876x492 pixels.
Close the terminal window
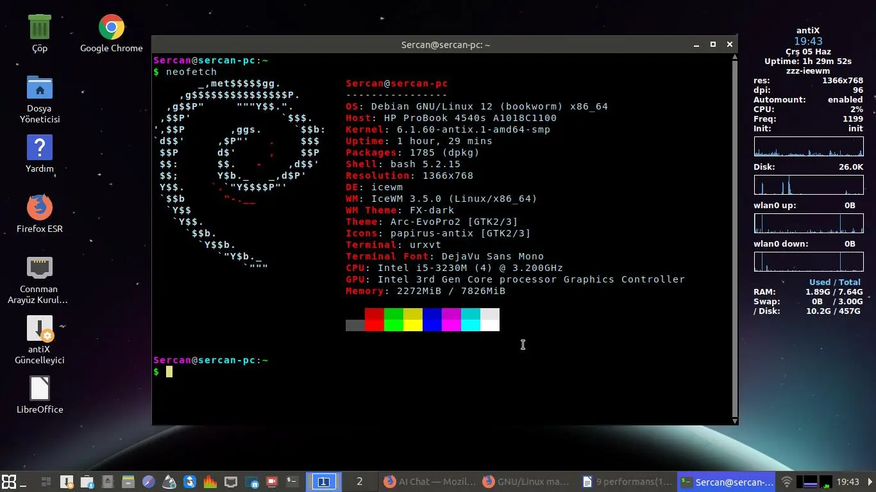point(730,45)
